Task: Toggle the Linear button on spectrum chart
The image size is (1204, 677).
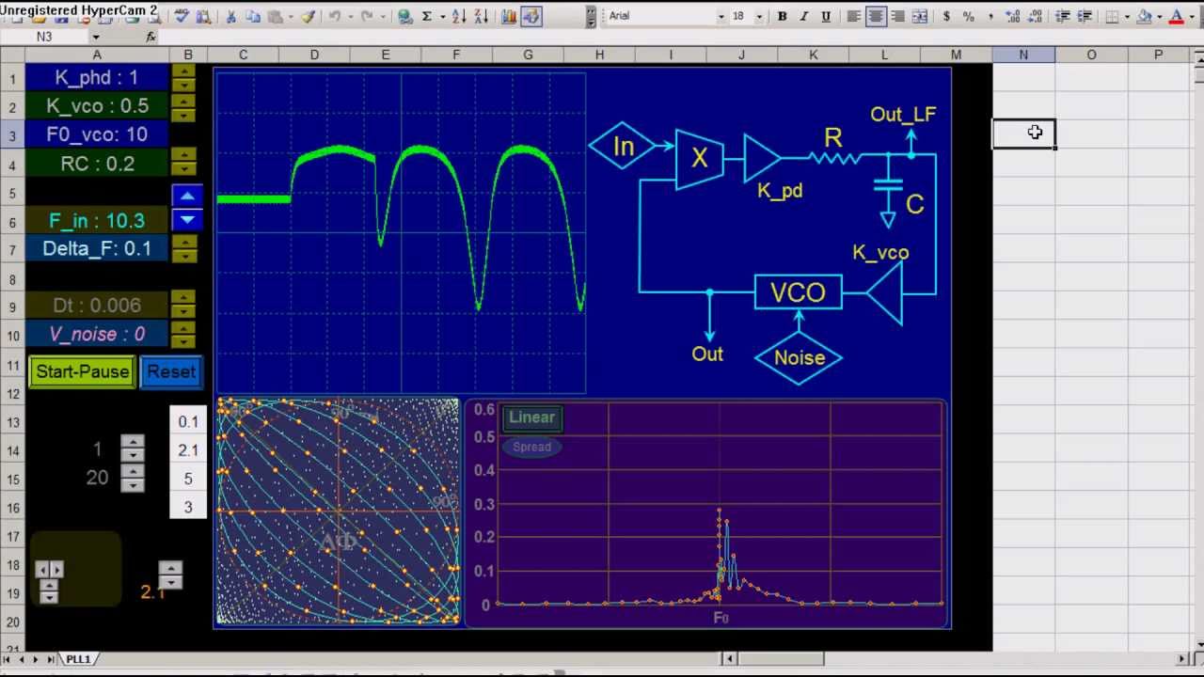Action: [x=531, y=417]
